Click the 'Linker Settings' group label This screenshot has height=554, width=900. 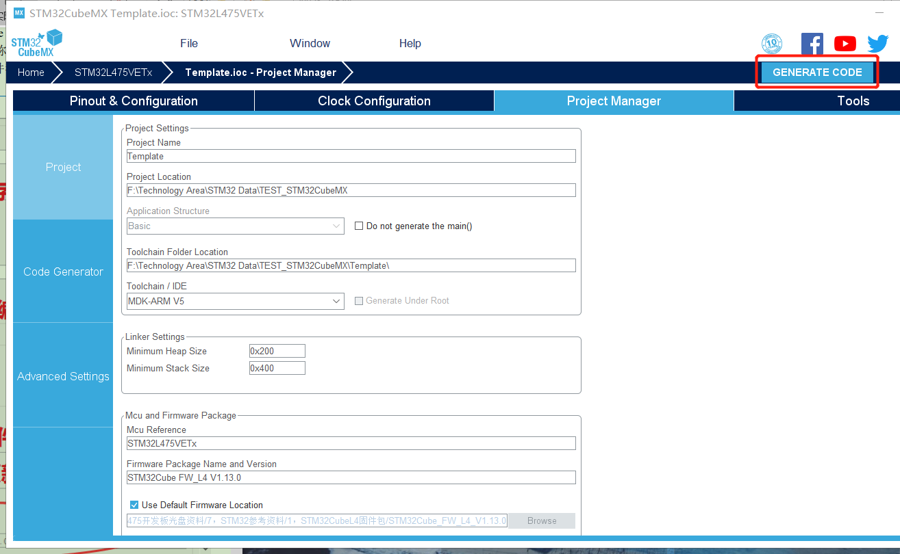(155, 337)
